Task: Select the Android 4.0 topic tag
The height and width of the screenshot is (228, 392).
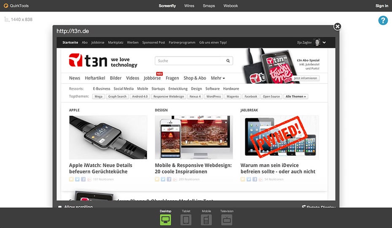Action: click(140, 96)
